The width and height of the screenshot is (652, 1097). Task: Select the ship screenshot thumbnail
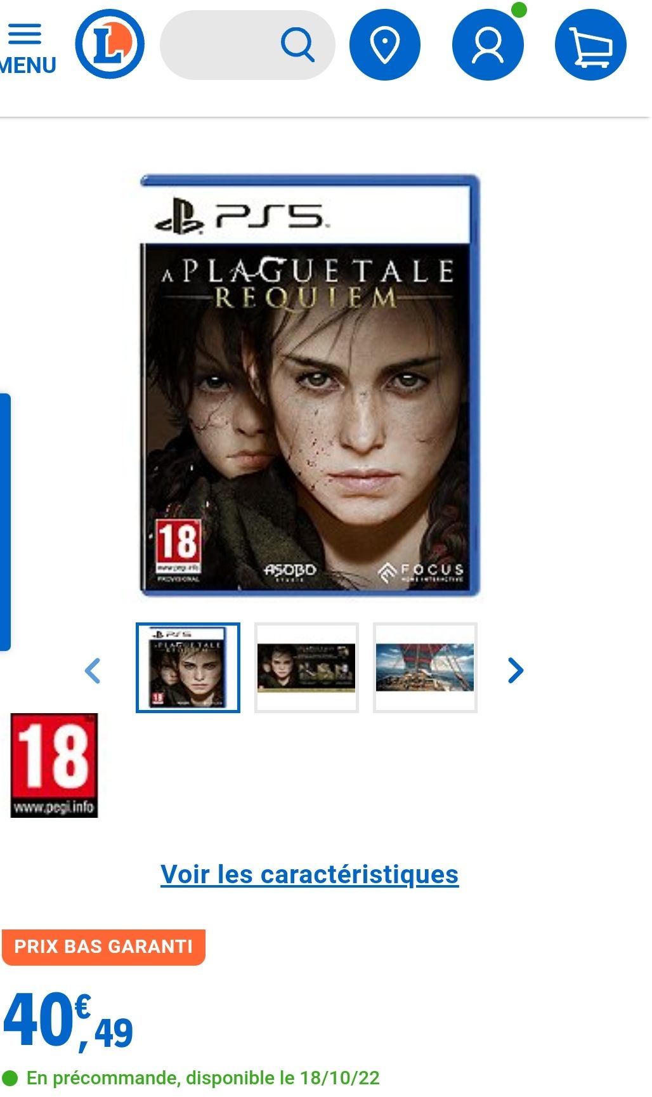coord(425,667)
